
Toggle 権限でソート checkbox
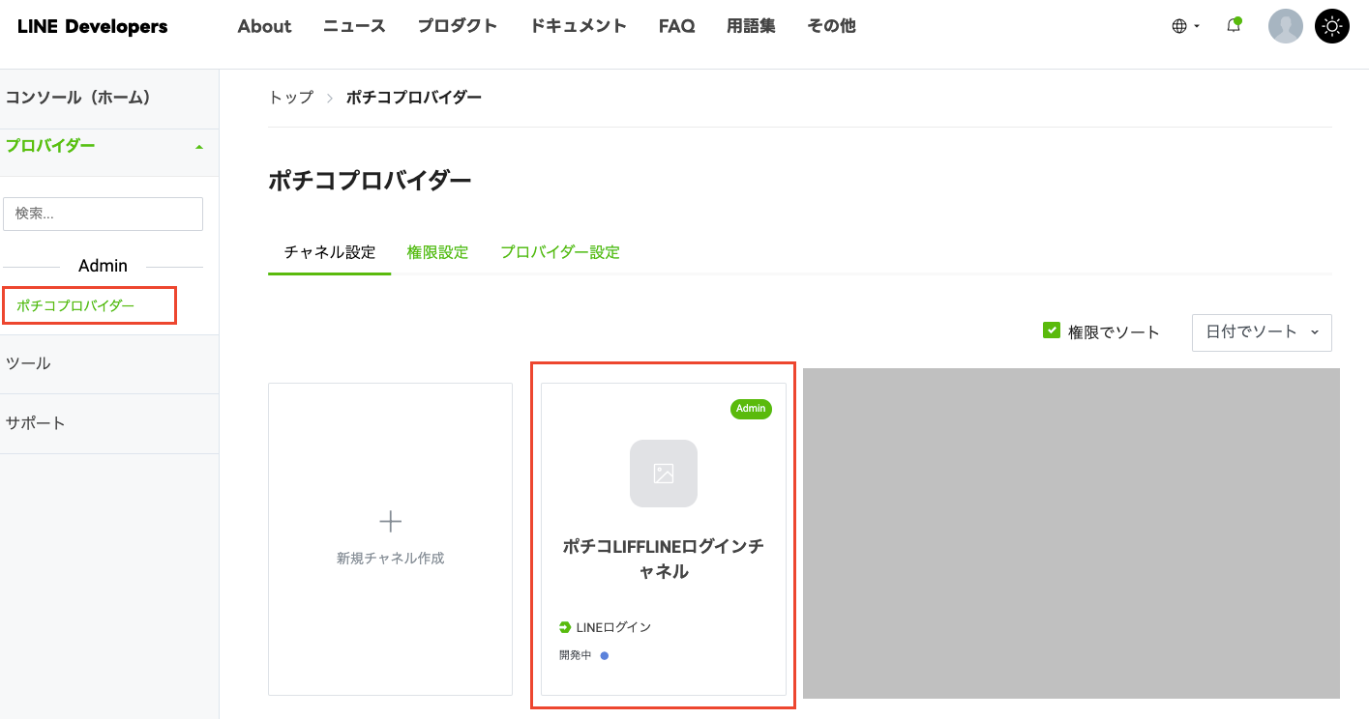[1052, 331]
